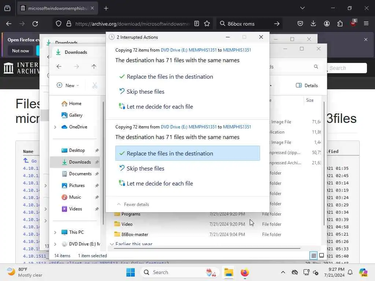
Task: Close the microsoftwindowsmemphis browser tab
Action: (x=92, y=8)
